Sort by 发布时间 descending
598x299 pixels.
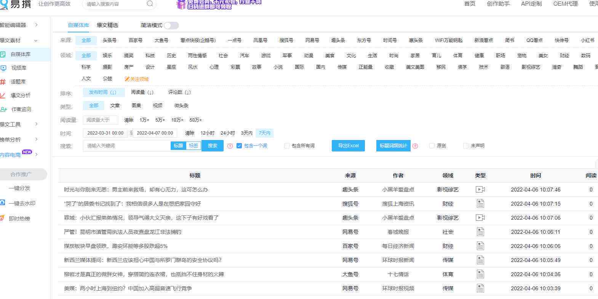[x=104, y=92]
